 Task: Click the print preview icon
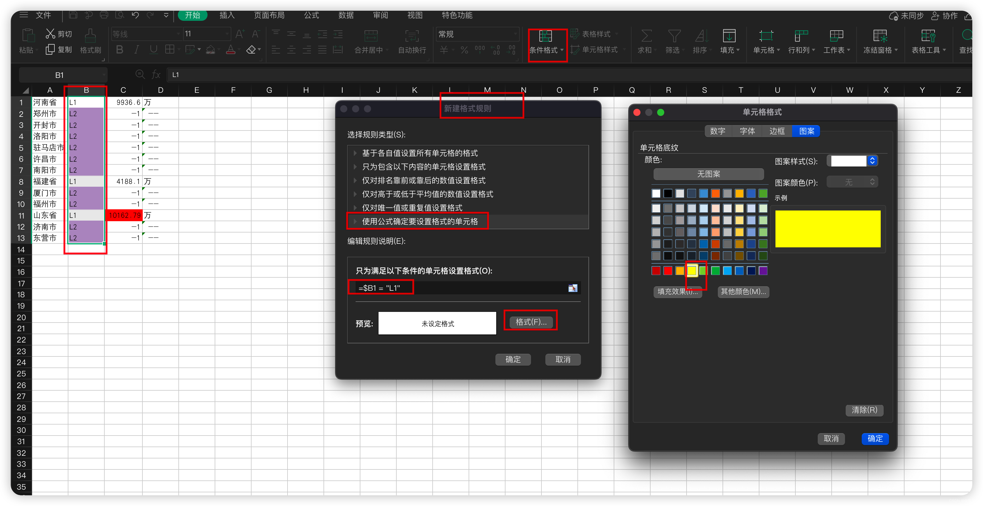120,15
